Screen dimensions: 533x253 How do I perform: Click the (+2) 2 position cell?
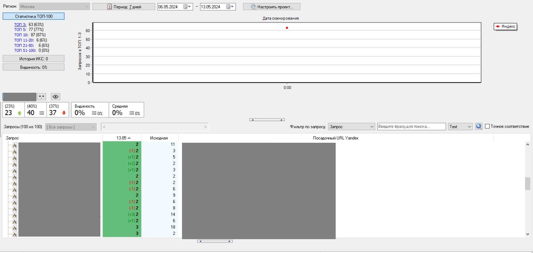[122, 163]
